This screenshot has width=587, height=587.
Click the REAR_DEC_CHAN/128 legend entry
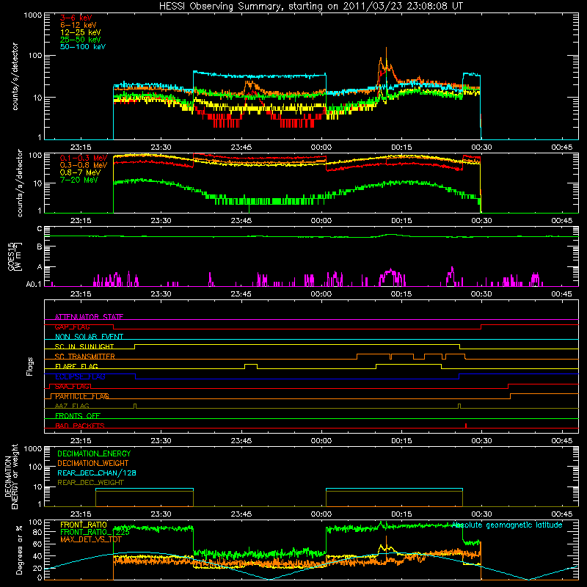tap(97, 473)
